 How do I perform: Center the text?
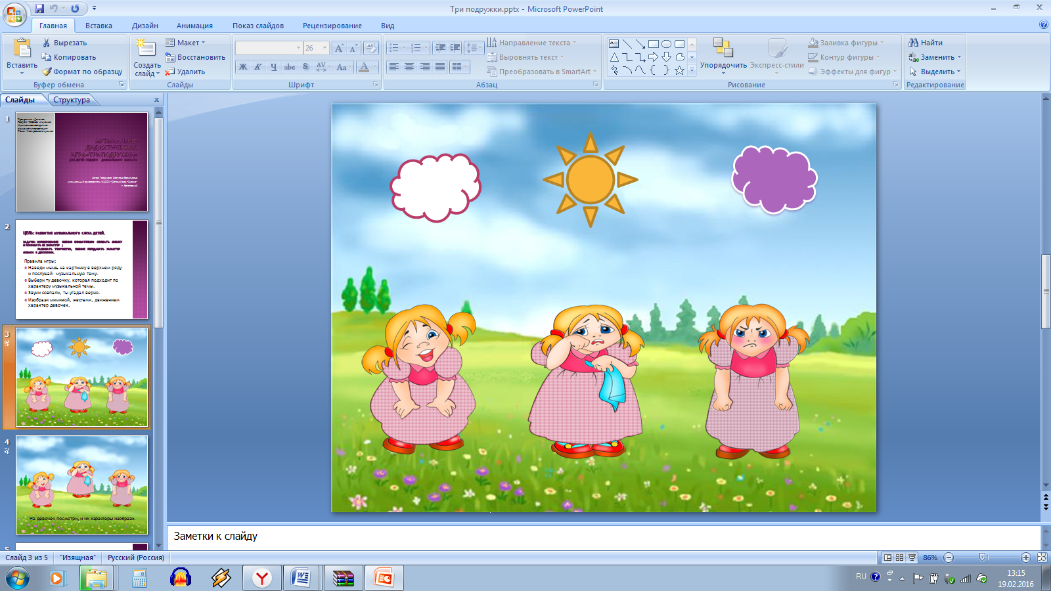click(x=409, y=67)
